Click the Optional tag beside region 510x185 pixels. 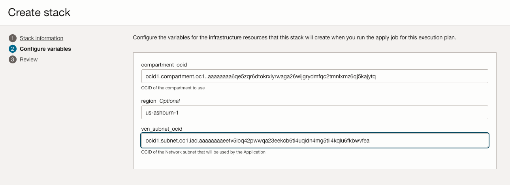tap(169, 101)
